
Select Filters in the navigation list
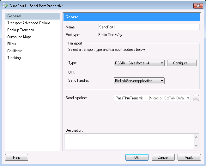12,44
